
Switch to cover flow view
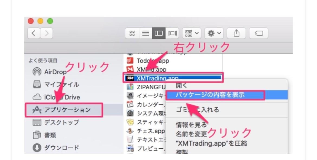(172, 33)
